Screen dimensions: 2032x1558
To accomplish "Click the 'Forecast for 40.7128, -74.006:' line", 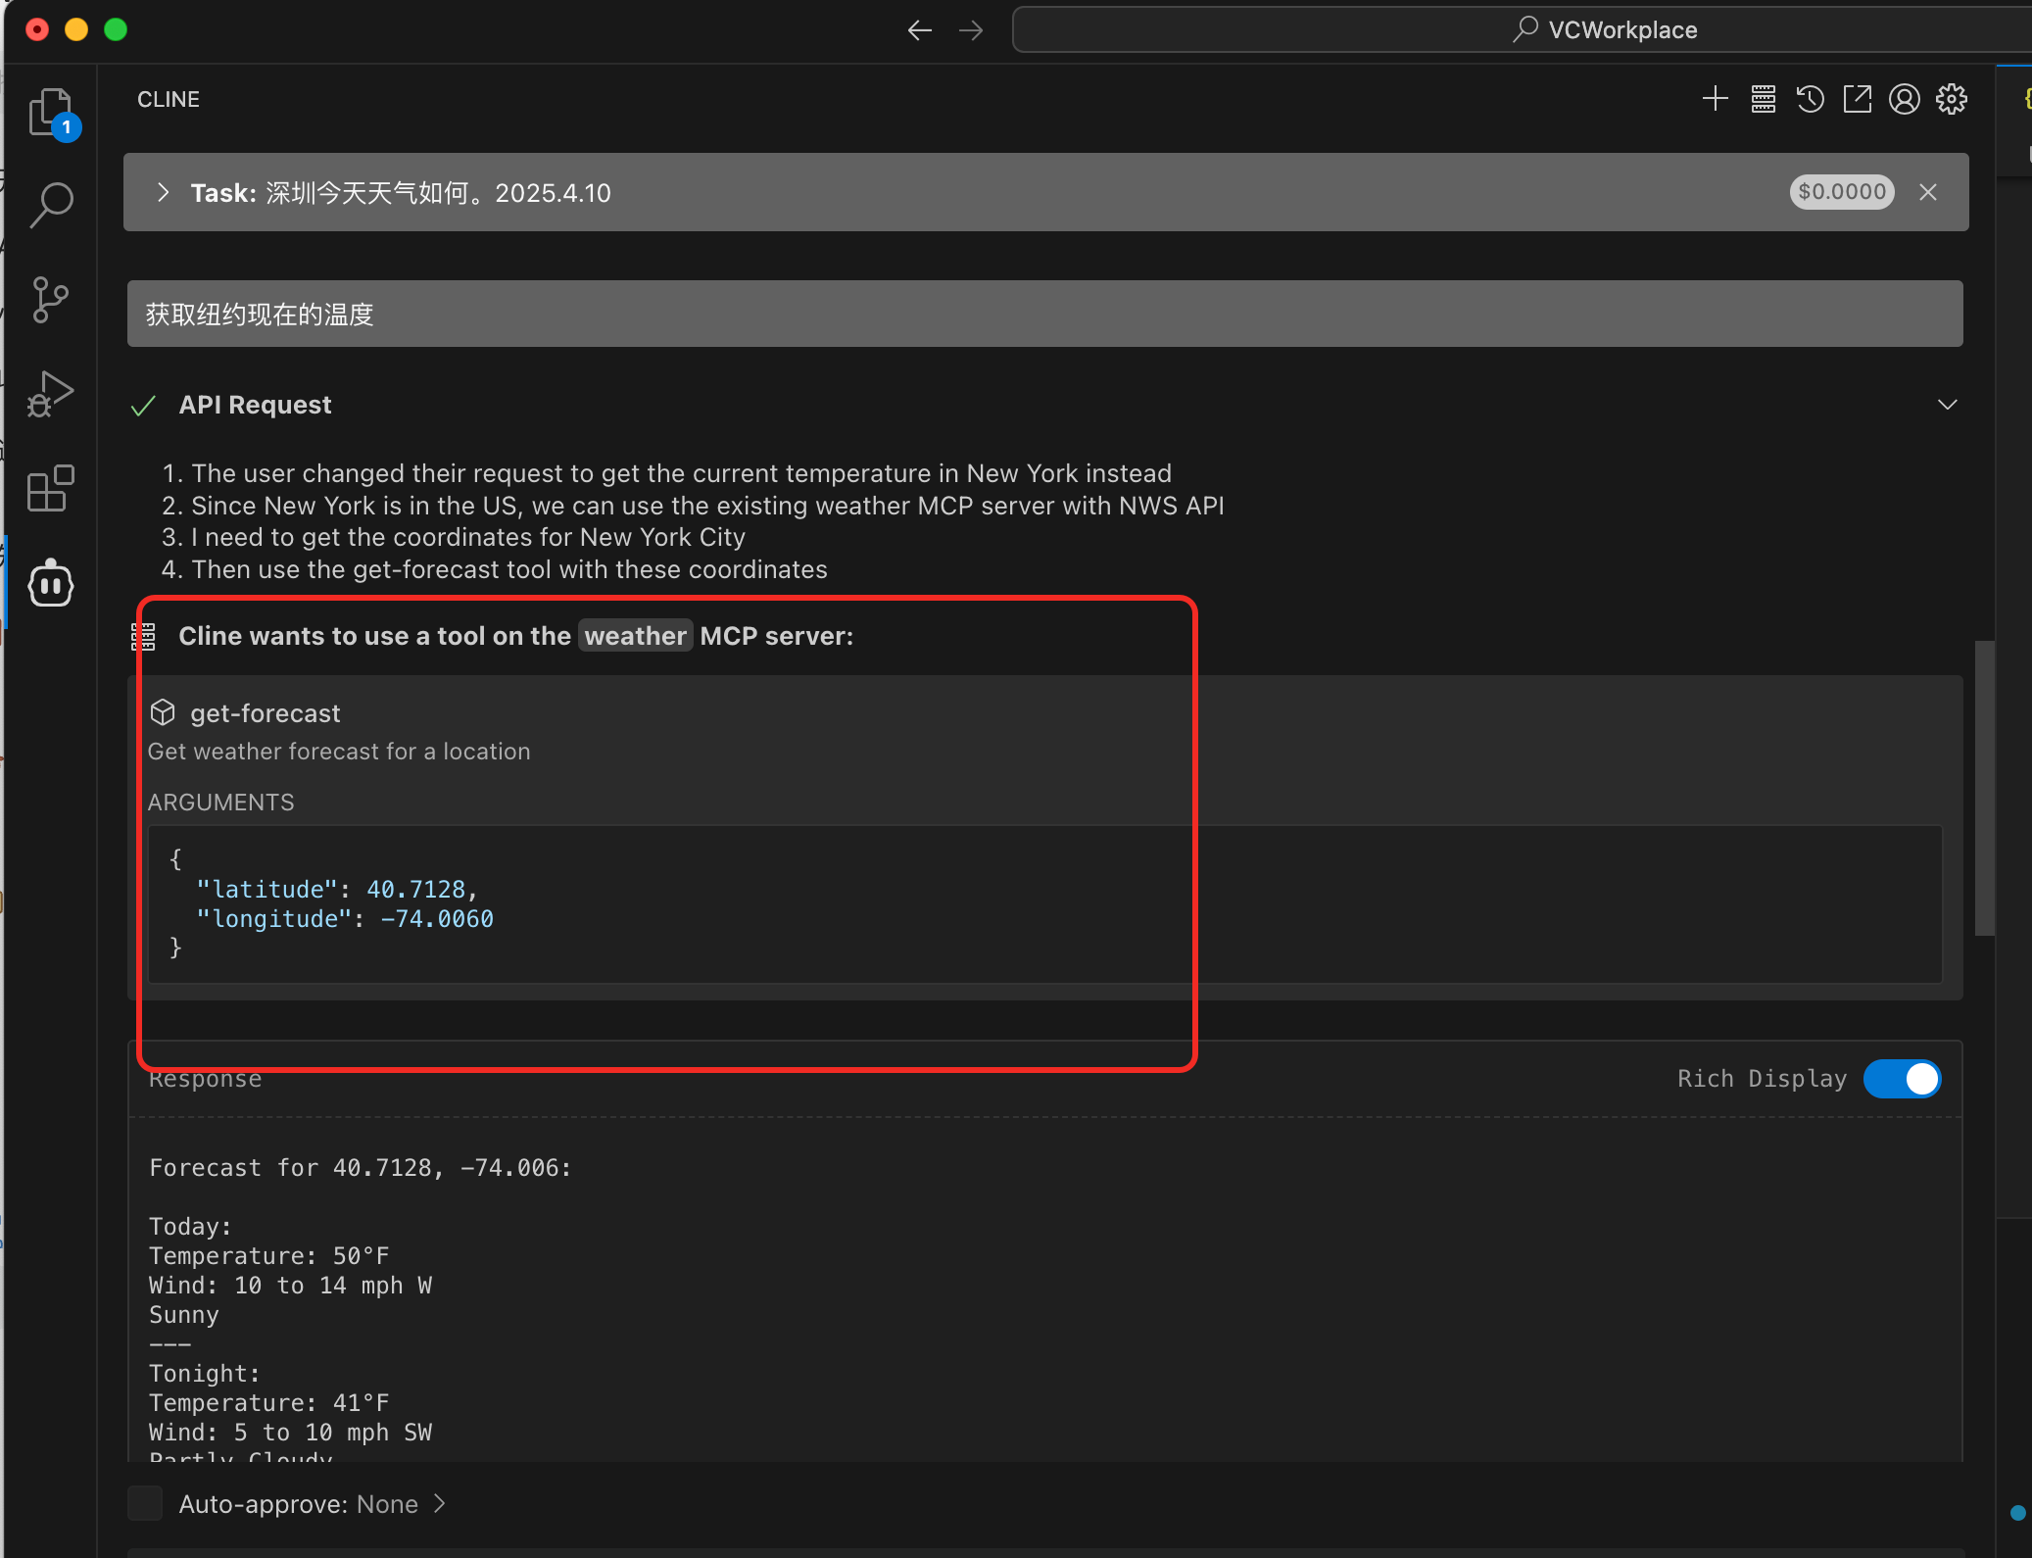I will (361, 1168).
